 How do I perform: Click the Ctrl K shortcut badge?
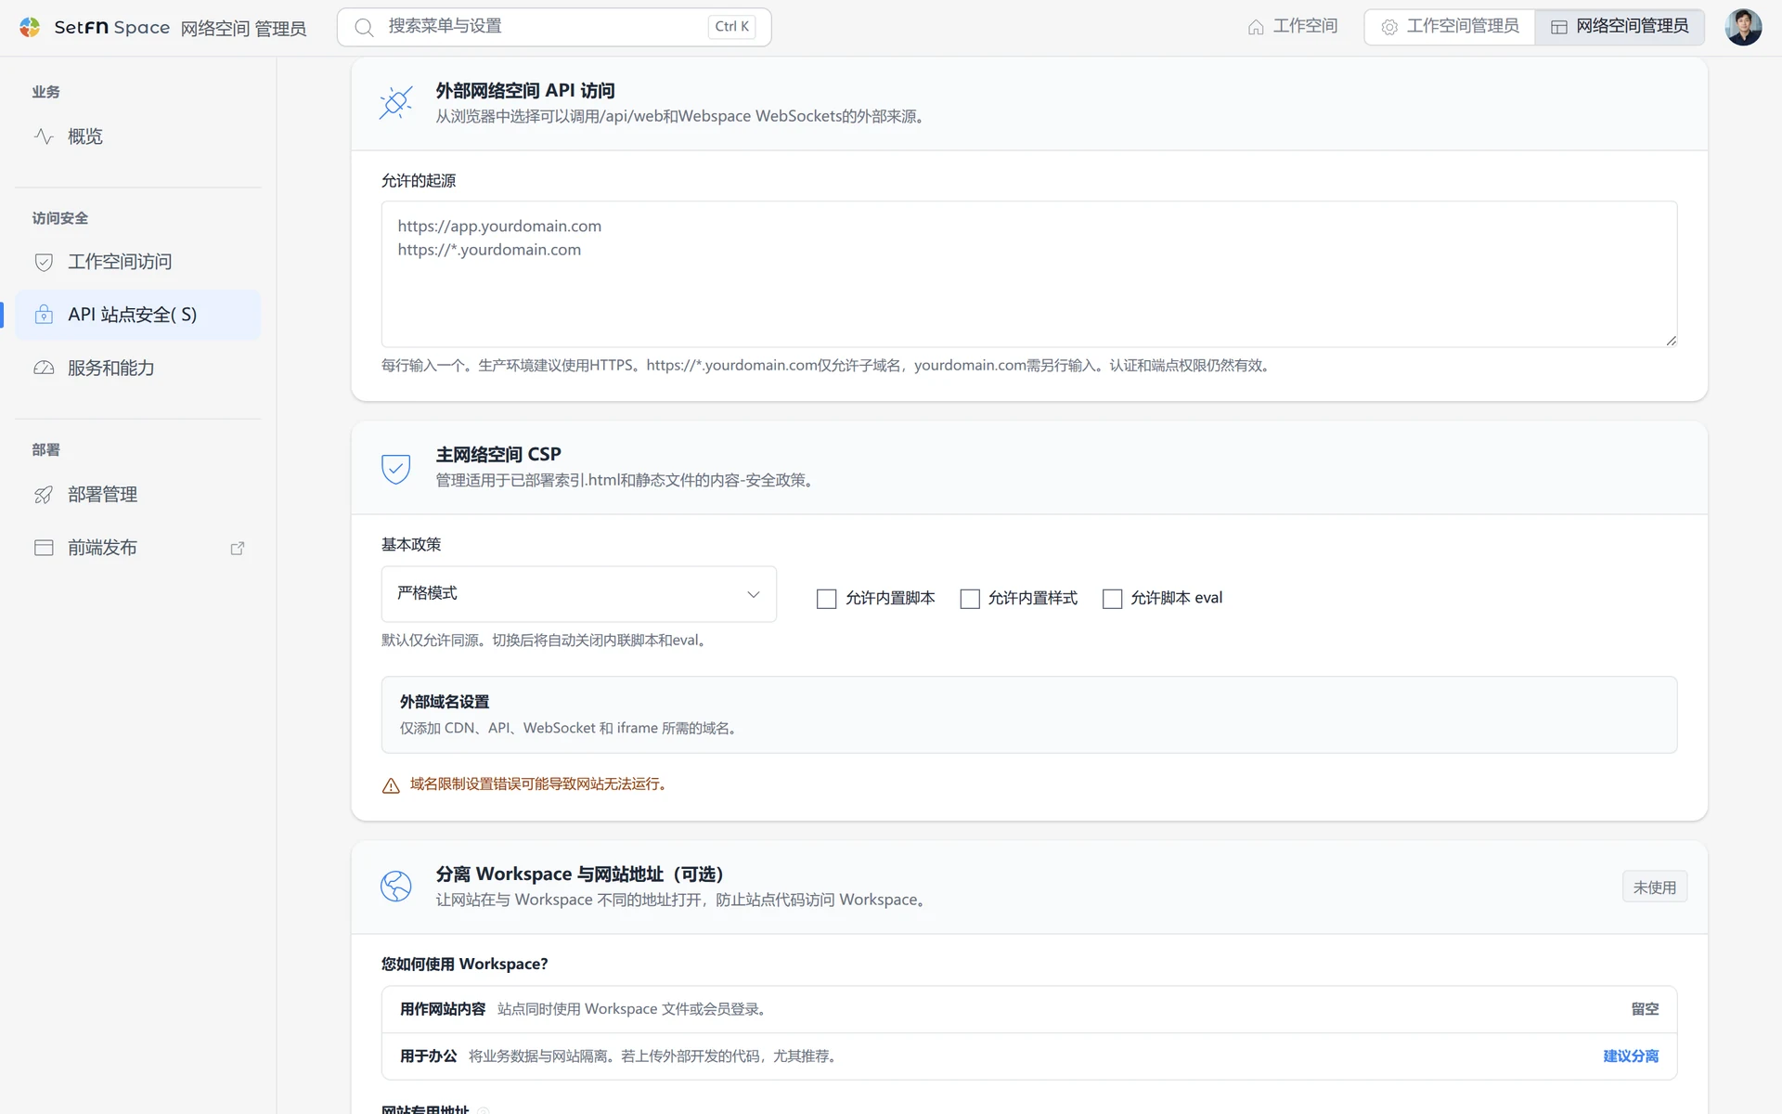pos(731,27)
